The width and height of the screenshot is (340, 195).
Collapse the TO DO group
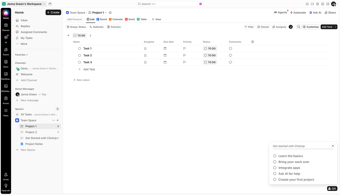coord(68,35)
